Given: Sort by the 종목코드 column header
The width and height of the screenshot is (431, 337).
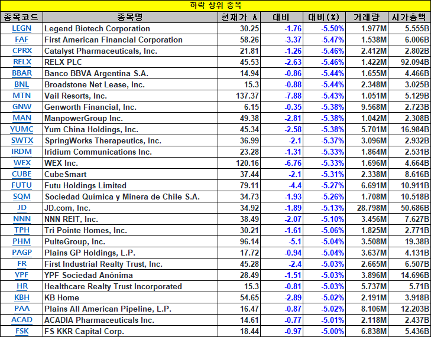Looking at the screenshot, I should pyautogui.click(x=21, y=17).
